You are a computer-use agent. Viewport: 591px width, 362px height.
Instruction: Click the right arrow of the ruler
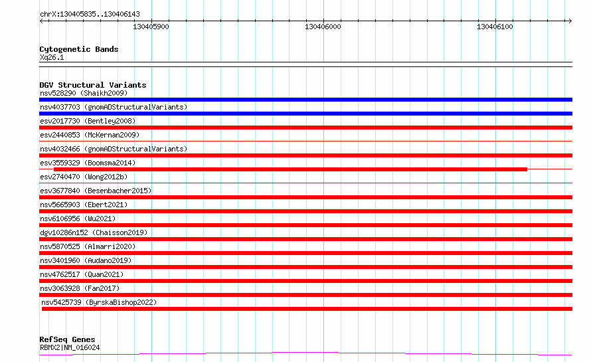[570, 21]
